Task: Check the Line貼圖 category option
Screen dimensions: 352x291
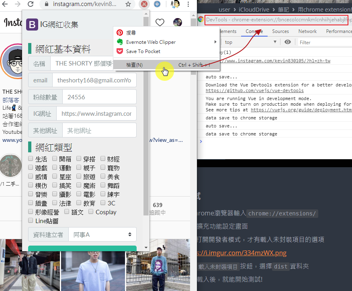Action: [31, 220]
